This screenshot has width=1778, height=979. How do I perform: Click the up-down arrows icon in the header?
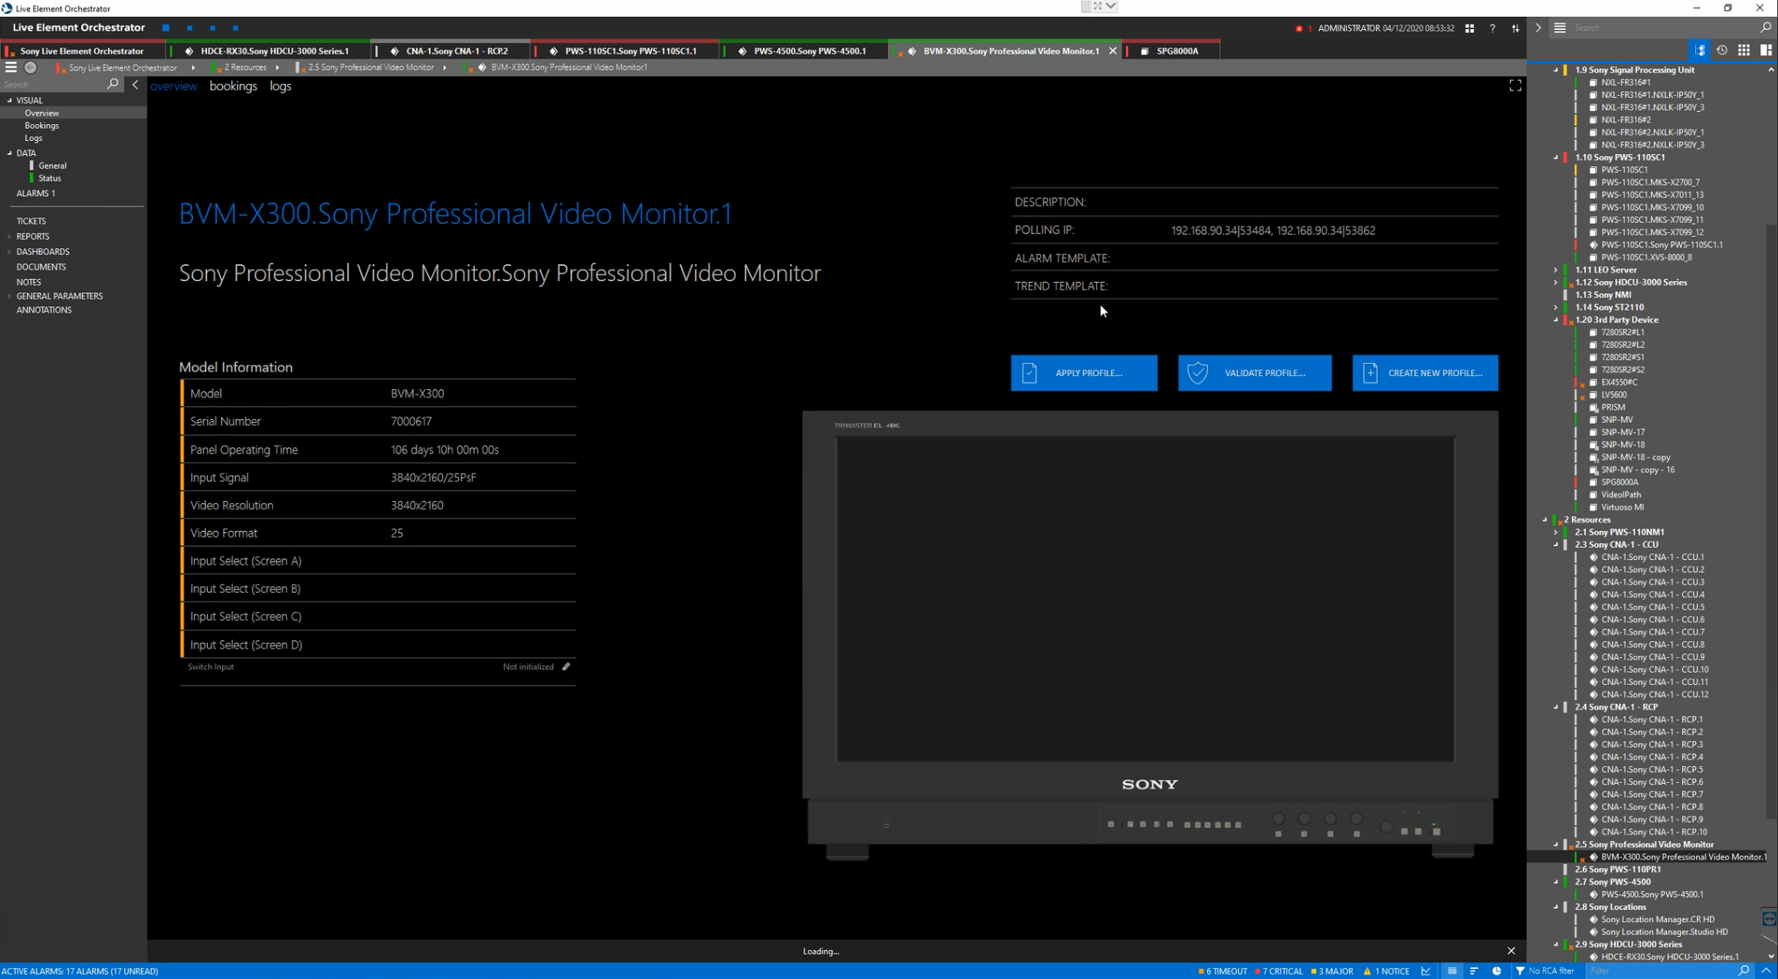click(x=1515, y=28)
